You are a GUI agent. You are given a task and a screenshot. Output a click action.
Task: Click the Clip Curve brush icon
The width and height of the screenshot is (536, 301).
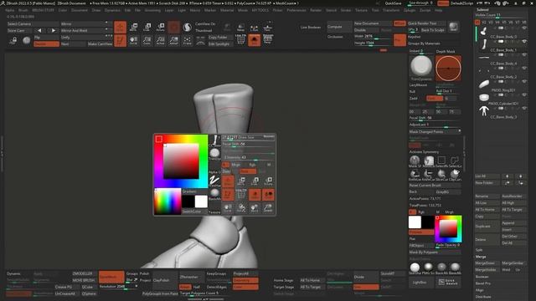pyautogui.click(x=455, y=174)
